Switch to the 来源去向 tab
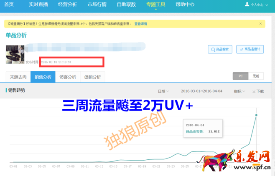 [x=18, y=77]
